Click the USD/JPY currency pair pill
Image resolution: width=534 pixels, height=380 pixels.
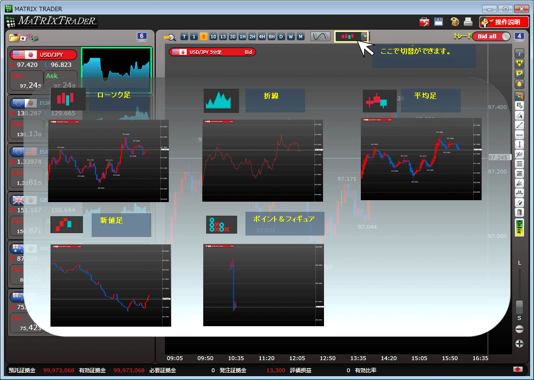coord(43,55)
